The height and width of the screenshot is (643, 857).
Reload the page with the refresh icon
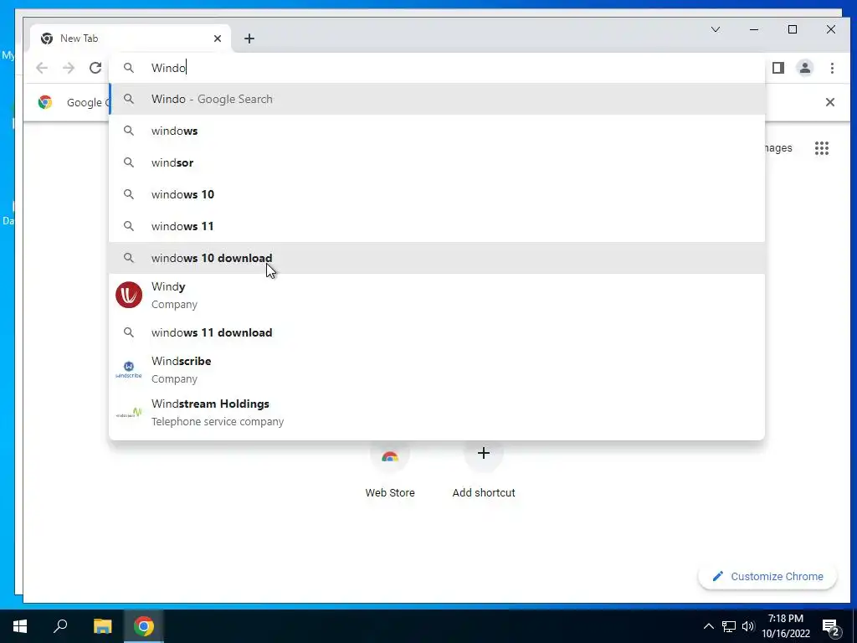[95, 68]
